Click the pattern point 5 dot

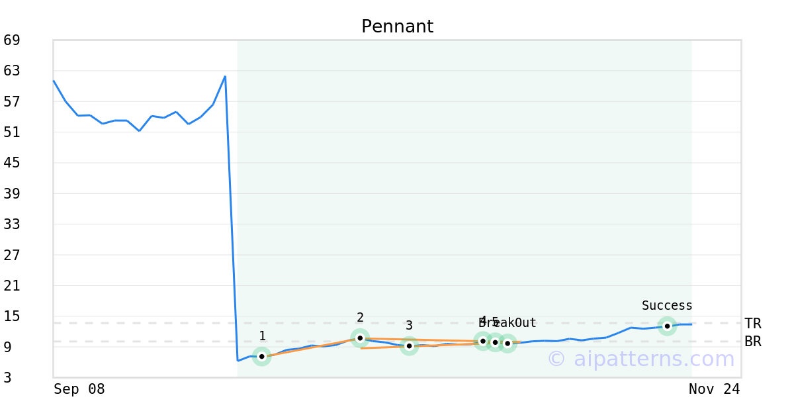pyautogui.click(x=495, y=342)
